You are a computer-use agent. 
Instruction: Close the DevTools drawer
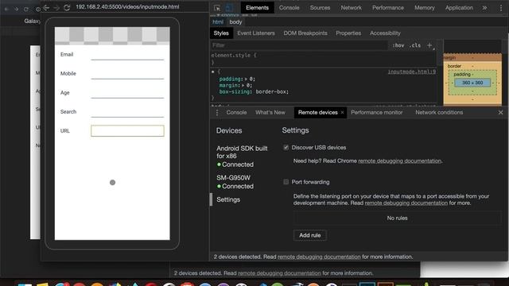coord(500,113)
